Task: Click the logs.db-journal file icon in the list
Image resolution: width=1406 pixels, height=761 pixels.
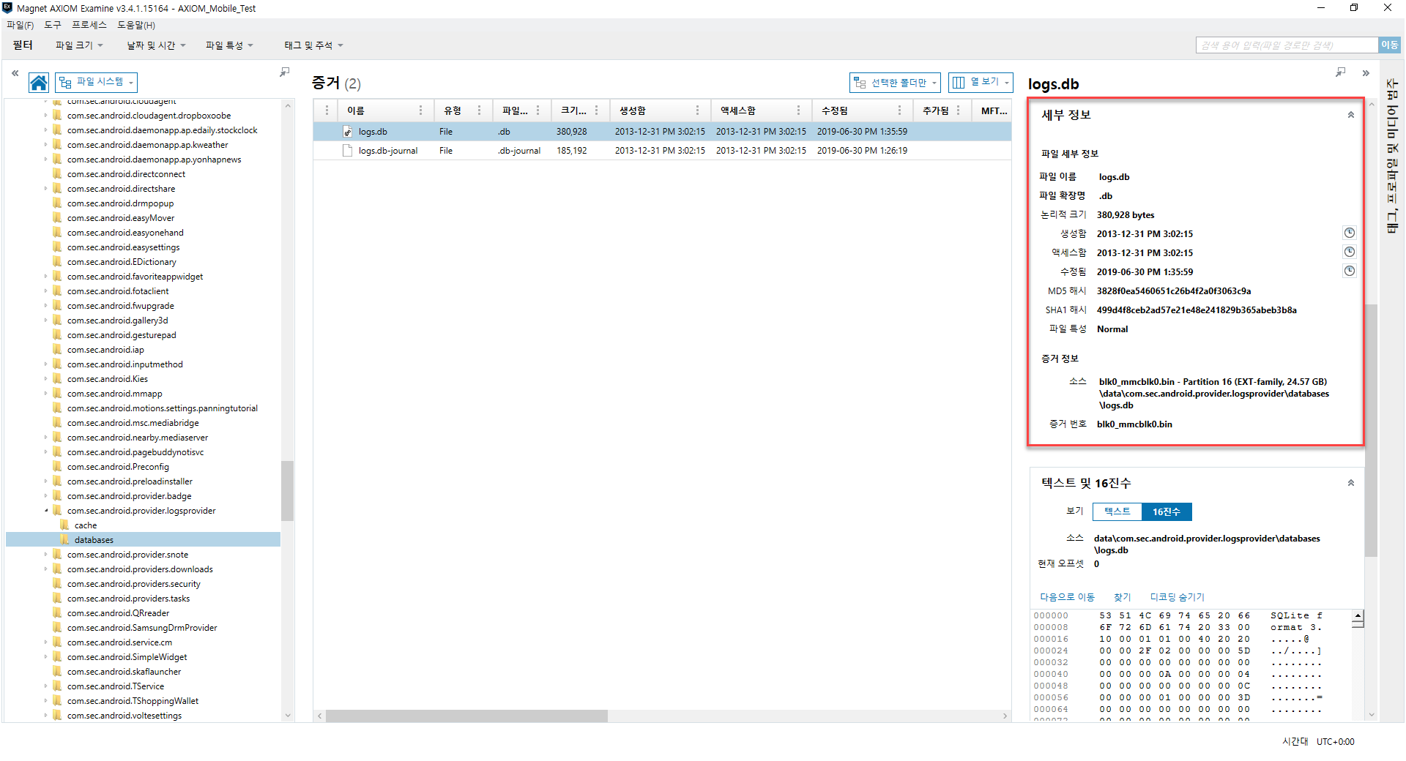Action: pos(348,151)
